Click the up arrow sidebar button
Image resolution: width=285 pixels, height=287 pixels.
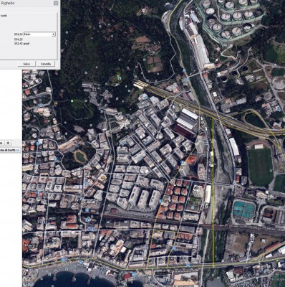pos(1,143)
